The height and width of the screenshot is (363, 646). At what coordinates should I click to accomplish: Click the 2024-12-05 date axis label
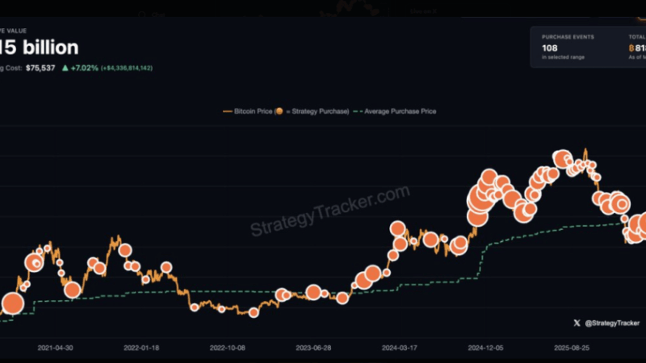[x=486, y=348]
